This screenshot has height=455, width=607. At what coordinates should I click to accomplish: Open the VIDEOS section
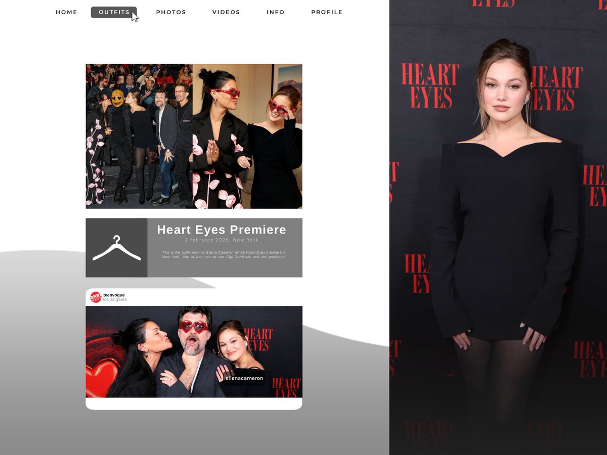(226, 12)
